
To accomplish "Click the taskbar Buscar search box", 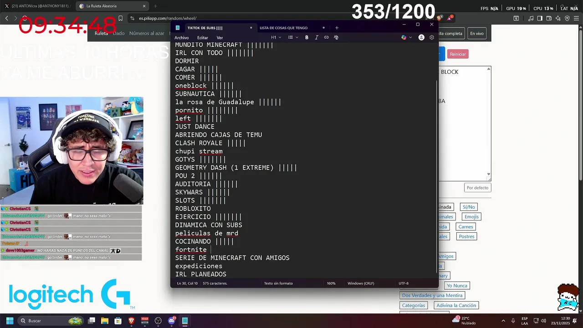I will [x=50, y=321].
